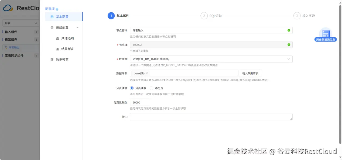Click the grid icon beside 基本配置
342x160 pixels.
point(52,16)
